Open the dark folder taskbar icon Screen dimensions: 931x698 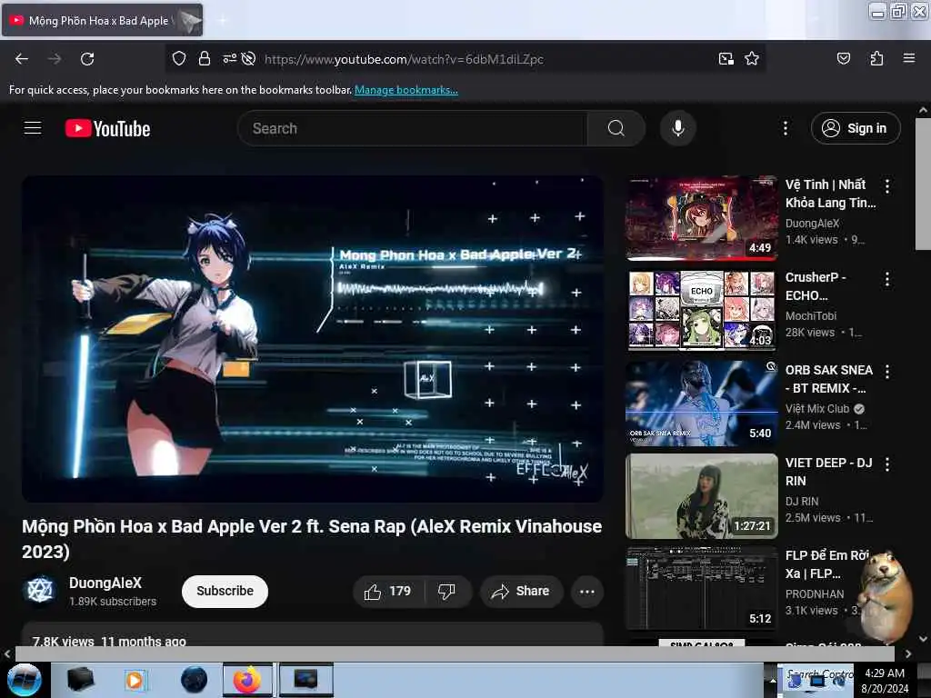click(80, 680)
